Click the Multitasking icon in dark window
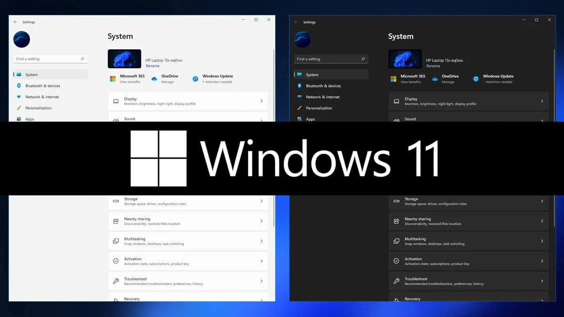564x317 pixels. [396, 241]
